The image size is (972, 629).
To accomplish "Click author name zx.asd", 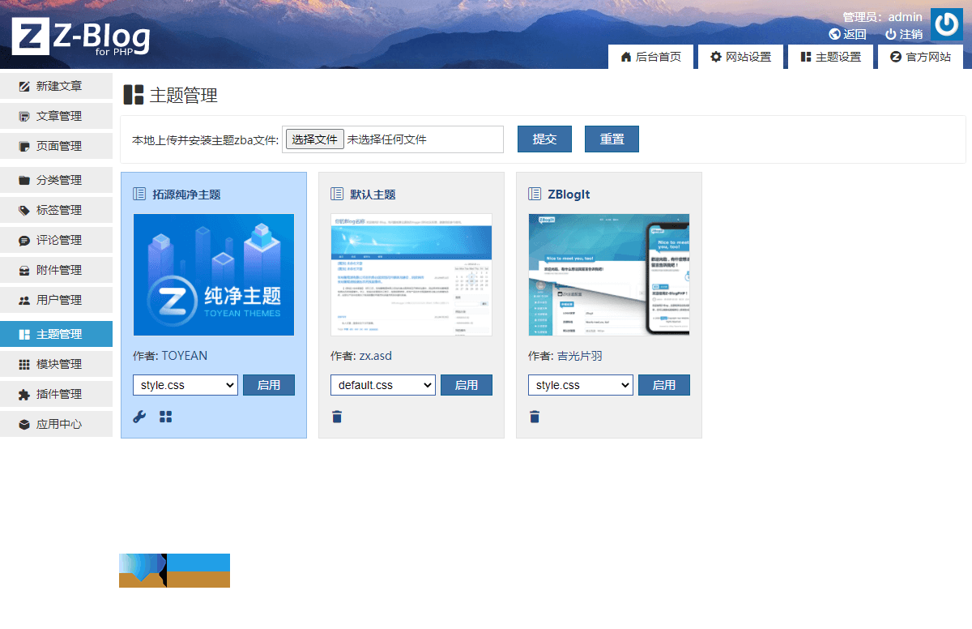I will point(376,356).
